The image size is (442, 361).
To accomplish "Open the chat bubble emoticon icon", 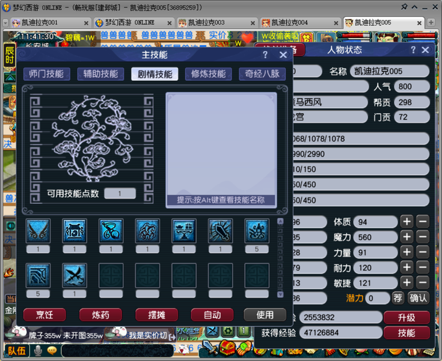I will pos(52,351).
